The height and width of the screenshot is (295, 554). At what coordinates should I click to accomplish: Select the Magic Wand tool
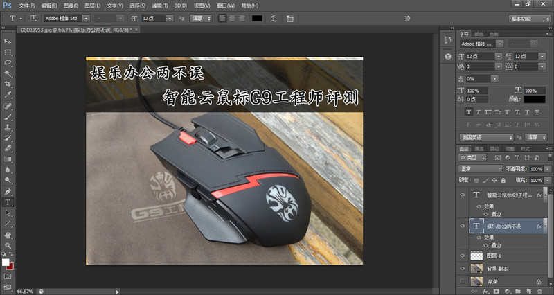(x=8, y=73)
